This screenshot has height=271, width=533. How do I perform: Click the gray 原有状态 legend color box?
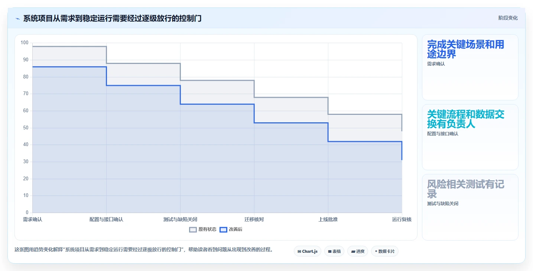pos(193,229)
